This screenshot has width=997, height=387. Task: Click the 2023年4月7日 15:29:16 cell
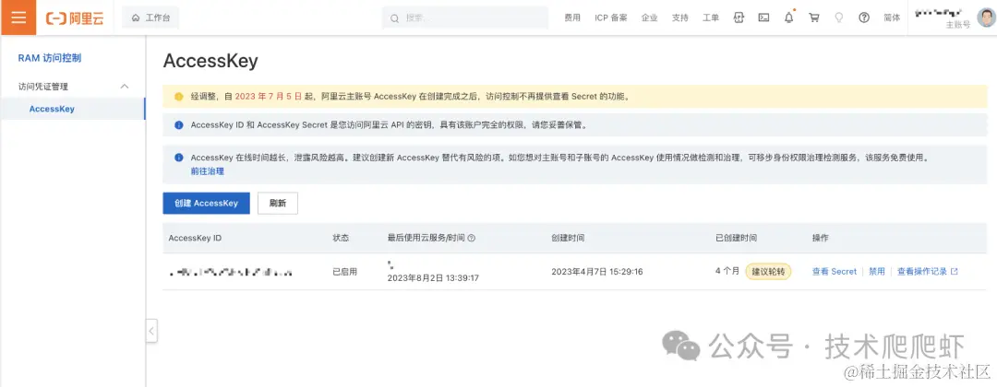[597, 272]
